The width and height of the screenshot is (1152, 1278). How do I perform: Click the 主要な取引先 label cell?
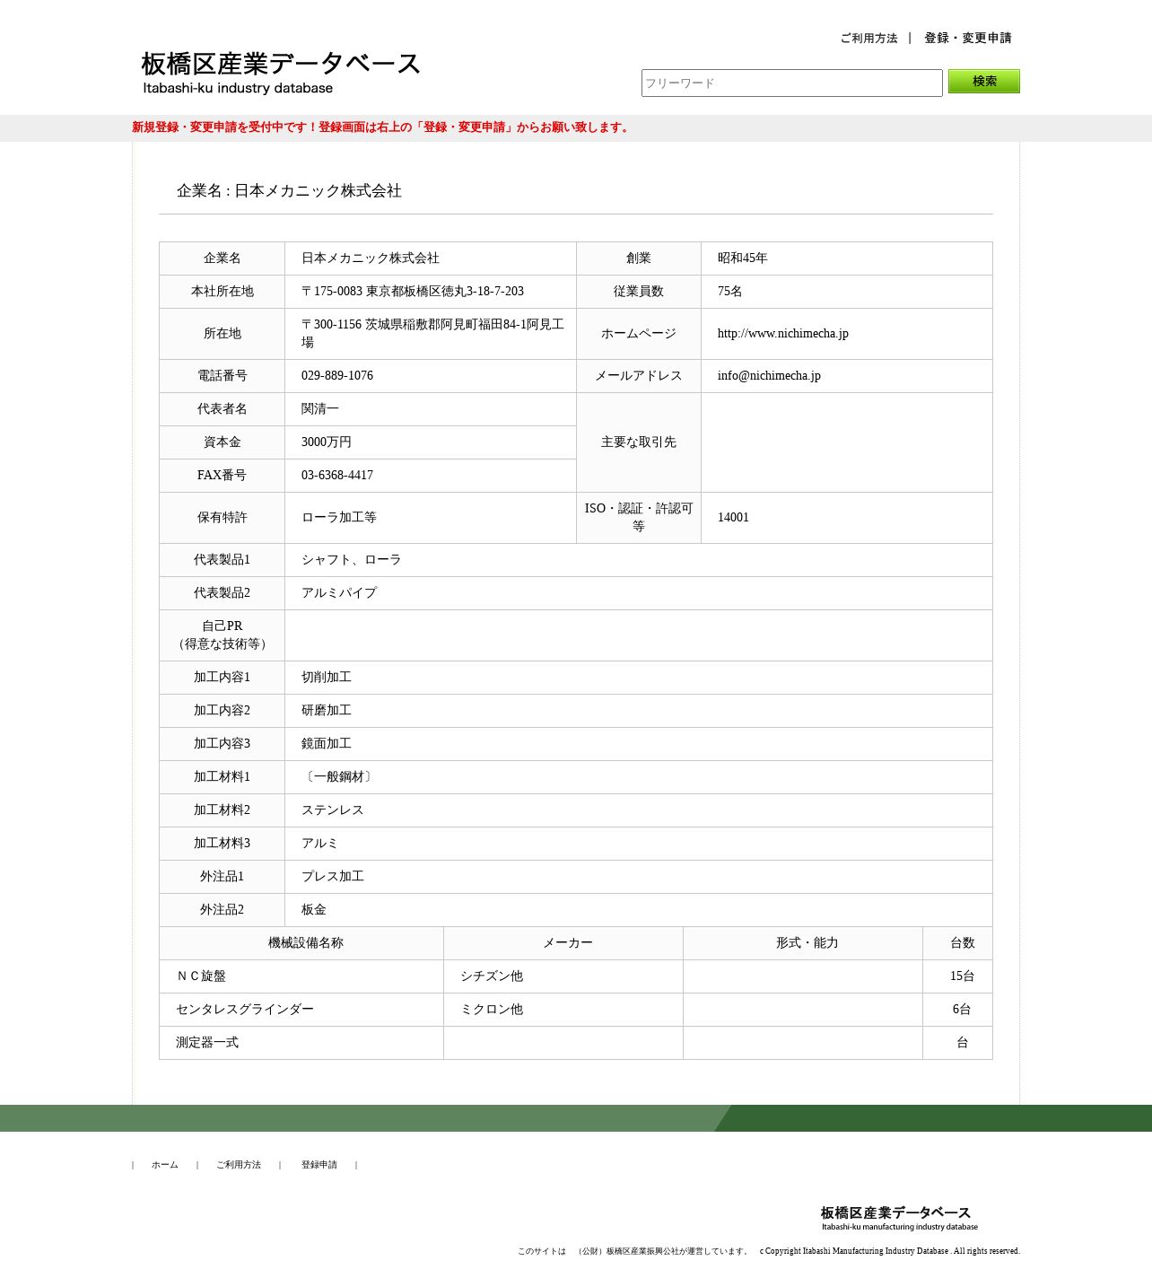pyautogui.click(x=639, y=442)
